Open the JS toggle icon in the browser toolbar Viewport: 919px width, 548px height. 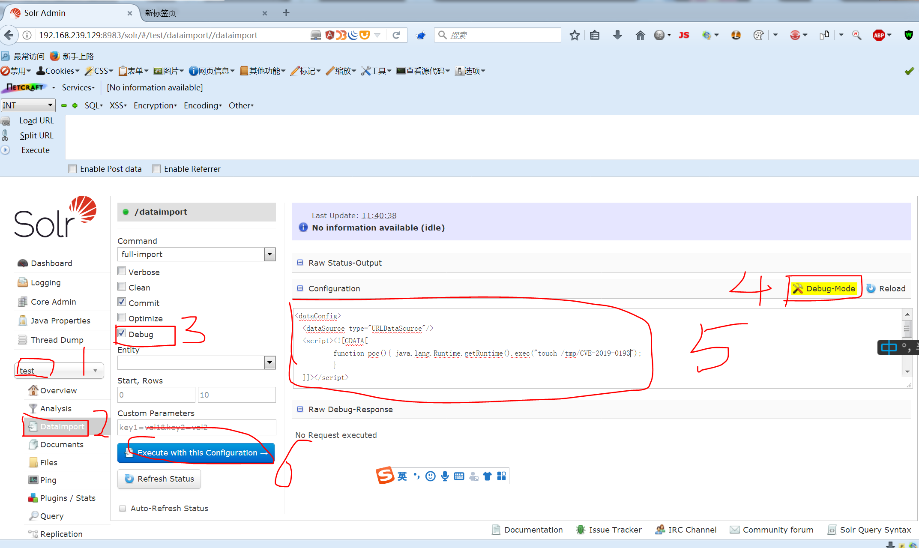pos(684,35)
